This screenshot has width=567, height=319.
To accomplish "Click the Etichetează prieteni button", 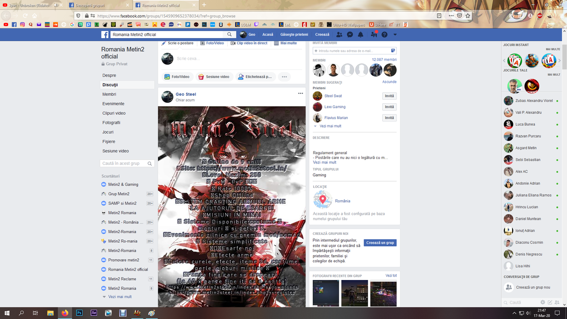I will coord(255,77).
